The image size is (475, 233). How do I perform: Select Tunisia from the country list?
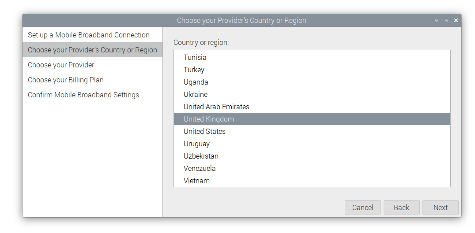pos(195,57)
